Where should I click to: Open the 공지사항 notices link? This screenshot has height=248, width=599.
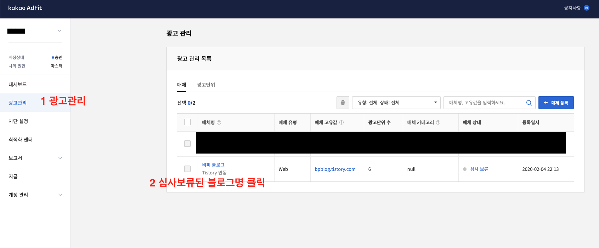point(572,8)
